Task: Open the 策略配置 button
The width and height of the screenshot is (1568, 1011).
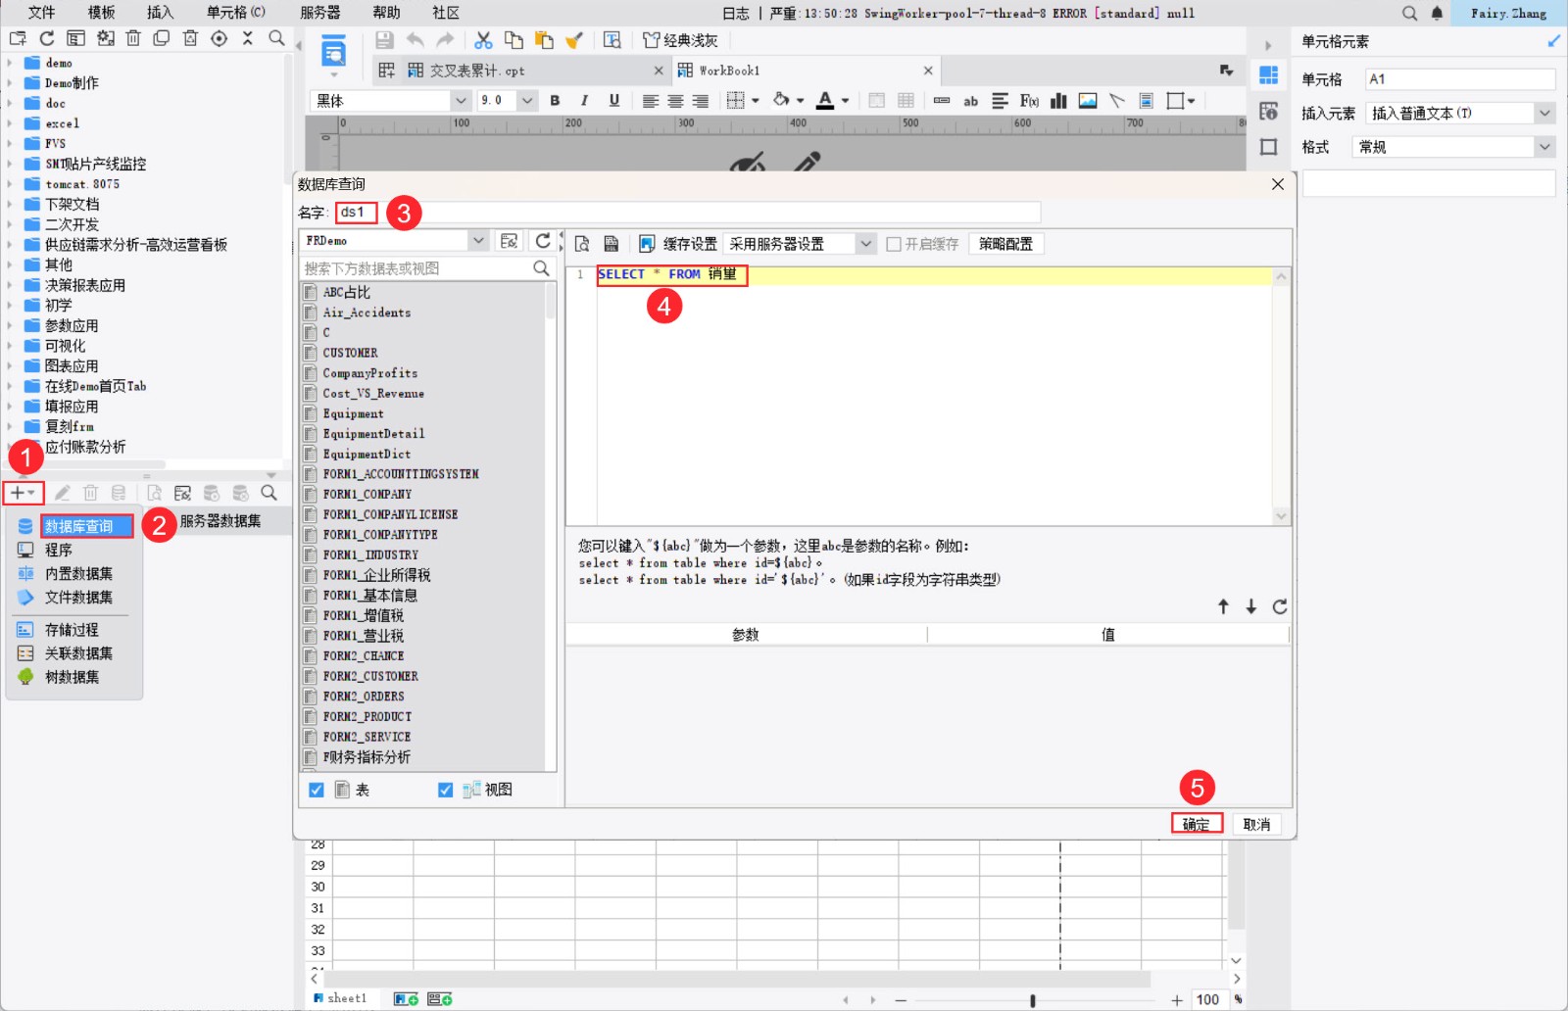Action: click(1005, 244)
